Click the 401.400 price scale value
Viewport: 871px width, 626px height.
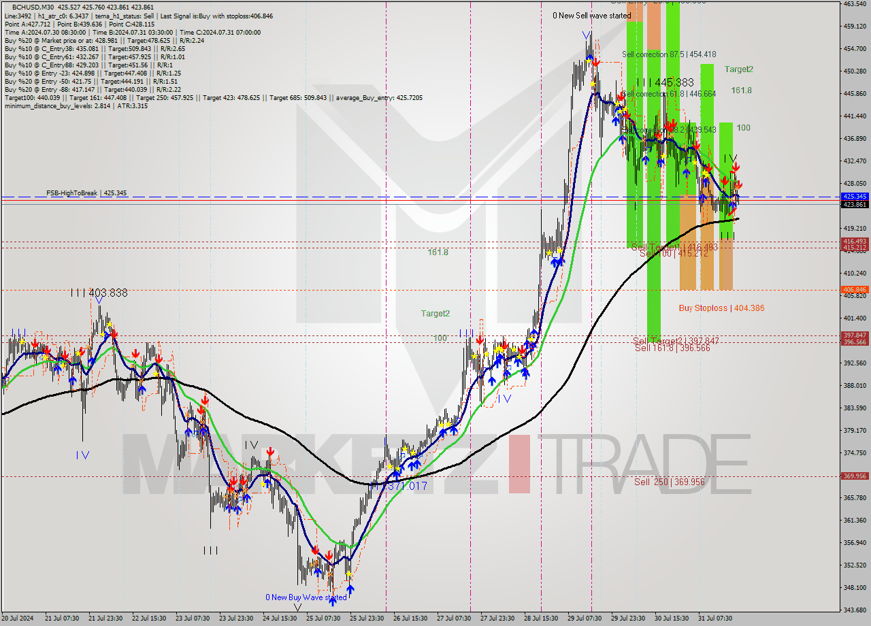[854, 318]
